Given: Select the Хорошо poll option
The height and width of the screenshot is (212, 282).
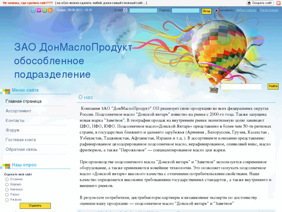Looking at the screenshot, I should pos(7,184).
